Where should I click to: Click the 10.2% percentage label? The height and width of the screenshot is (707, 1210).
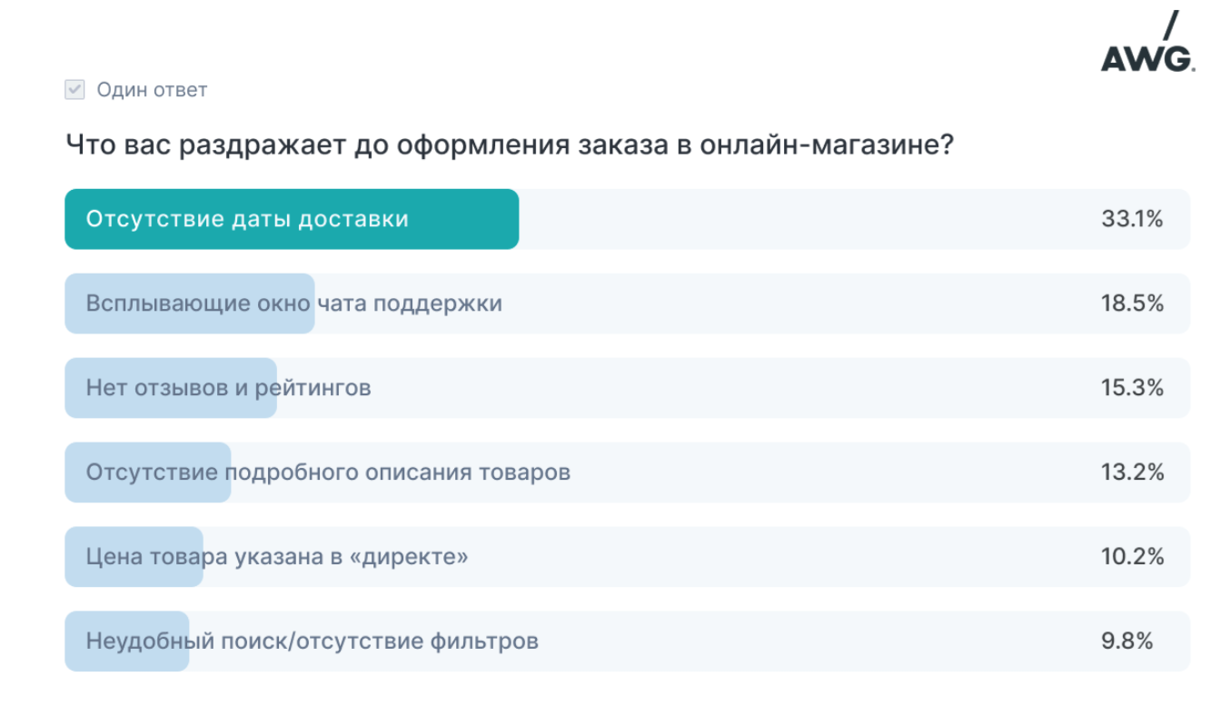1132,557
